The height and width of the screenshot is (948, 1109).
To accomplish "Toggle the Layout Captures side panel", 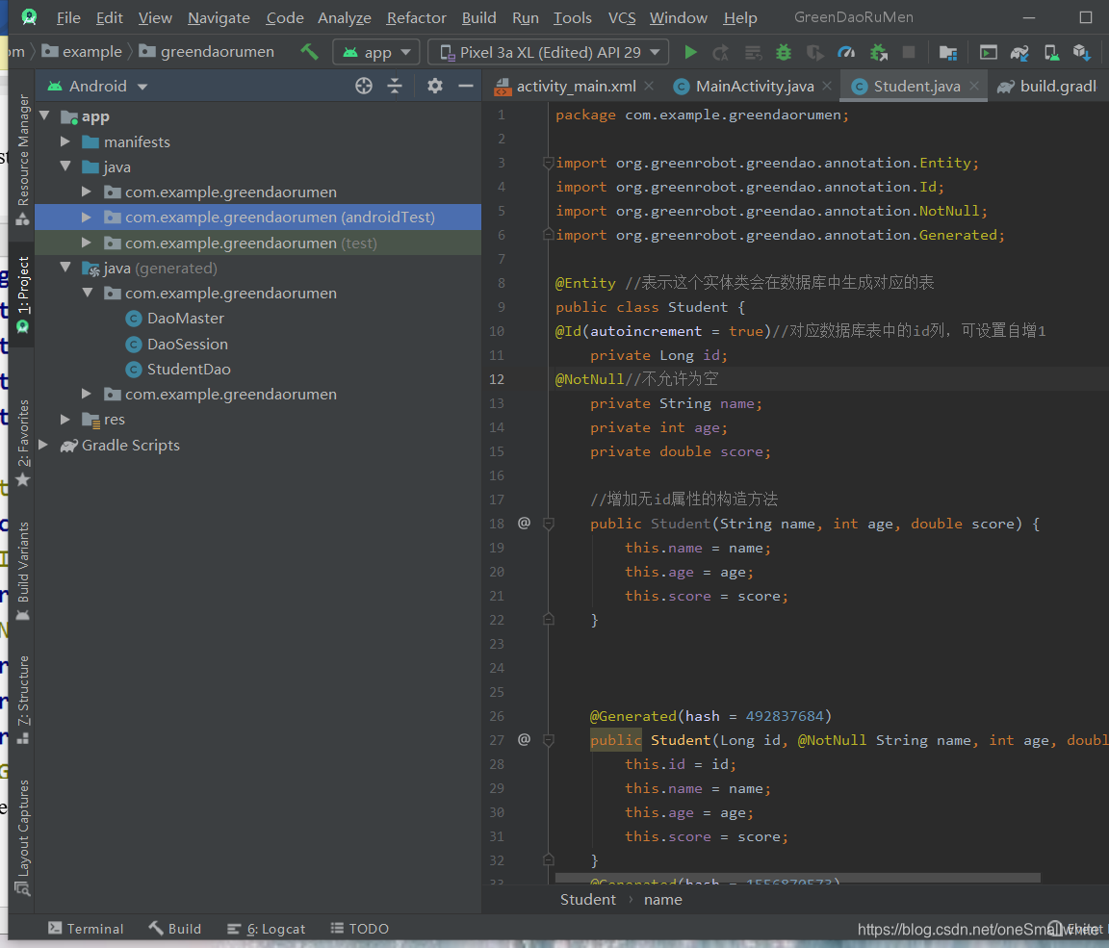I will click(23, 837).
